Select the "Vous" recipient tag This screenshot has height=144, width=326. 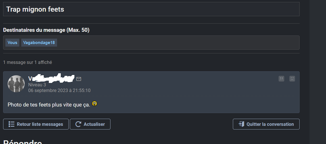[x=12, y=43]
